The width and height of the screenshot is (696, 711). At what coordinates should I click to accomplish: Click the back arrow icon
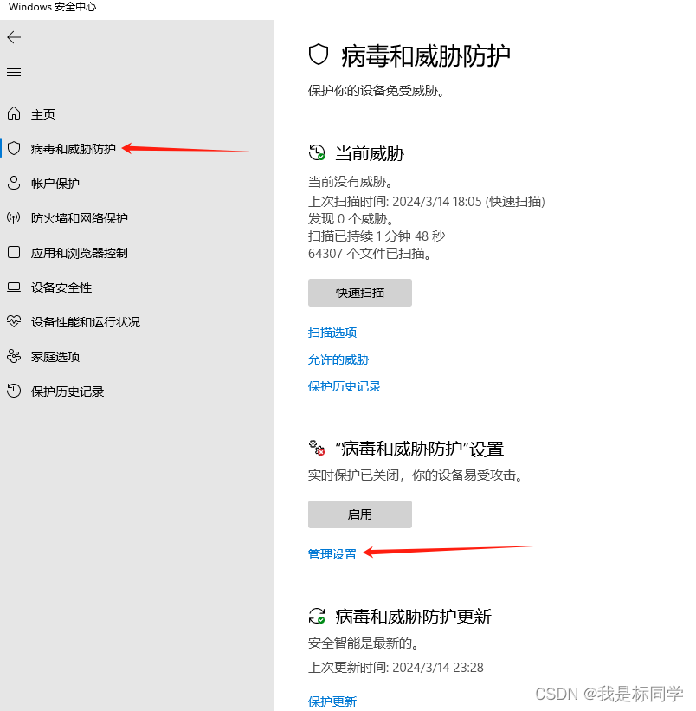(14, 37)
